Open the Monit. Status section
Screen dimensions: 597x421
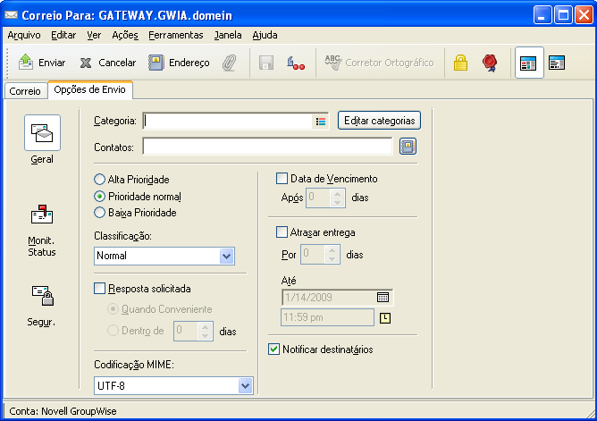[x=42, y=231]
